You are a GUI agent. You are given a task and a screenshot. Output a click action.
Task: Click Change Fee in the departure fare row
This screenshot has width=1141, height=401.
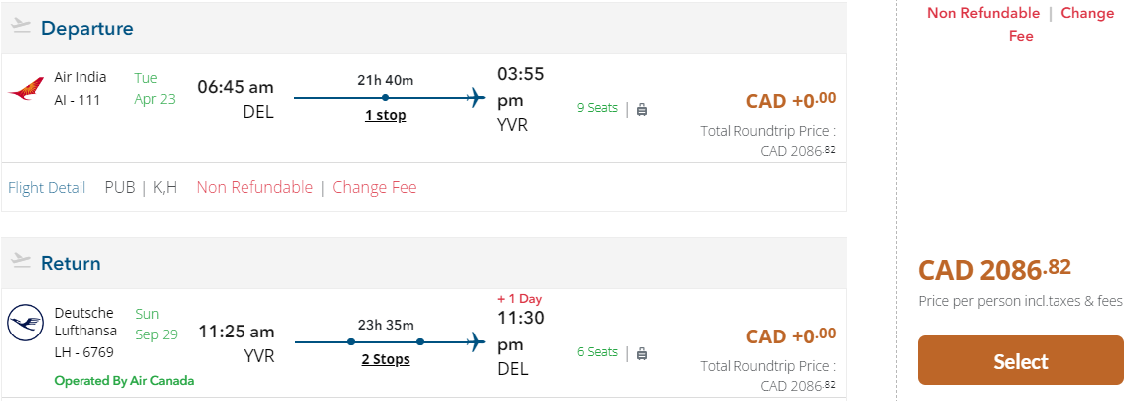point(375,187)
